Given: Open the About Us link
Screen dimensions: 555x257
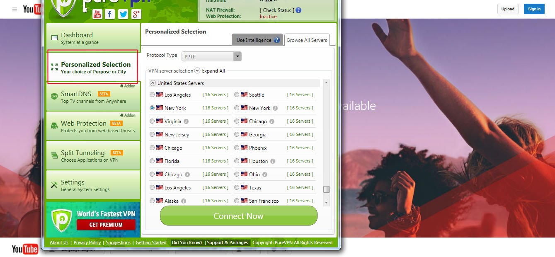Looking at the screenshot, I should click(x=59, y=242).
